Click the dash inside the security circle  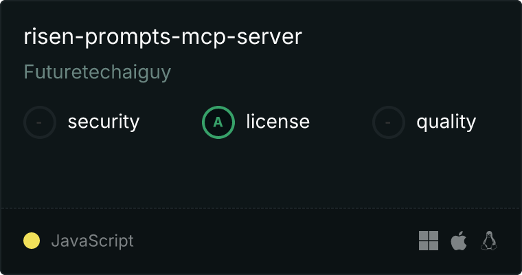39,122
